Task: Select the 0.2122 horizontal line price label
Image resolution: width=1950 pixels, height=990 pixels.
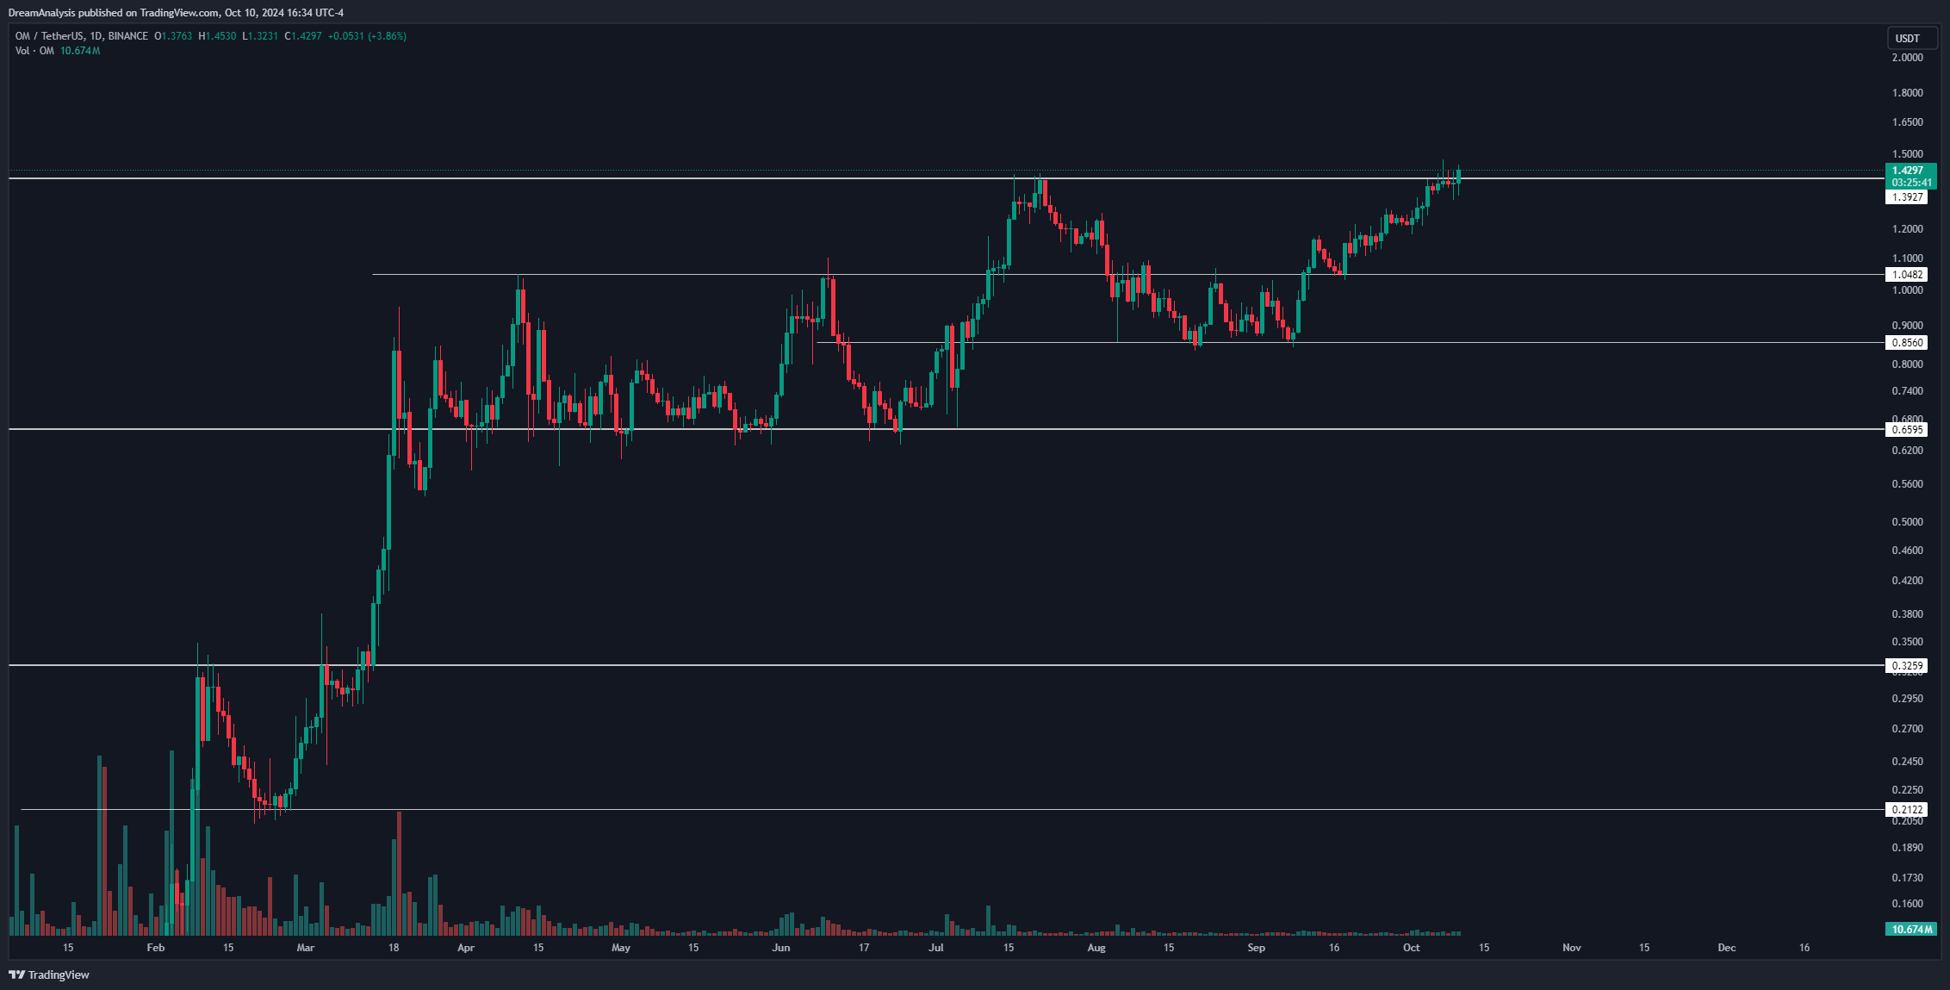Action: pyautogui.click(x=1906, y=809)
